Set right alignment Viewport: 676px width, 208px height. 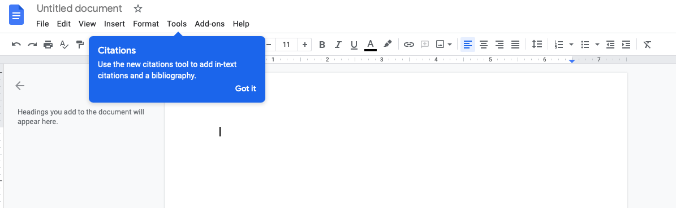coord(500,45)
